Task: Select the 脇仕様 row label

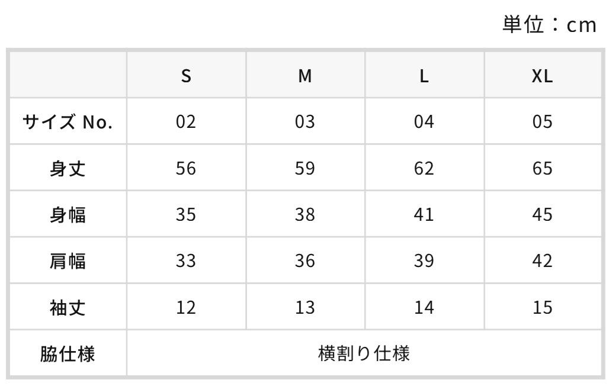Action: 68,353
